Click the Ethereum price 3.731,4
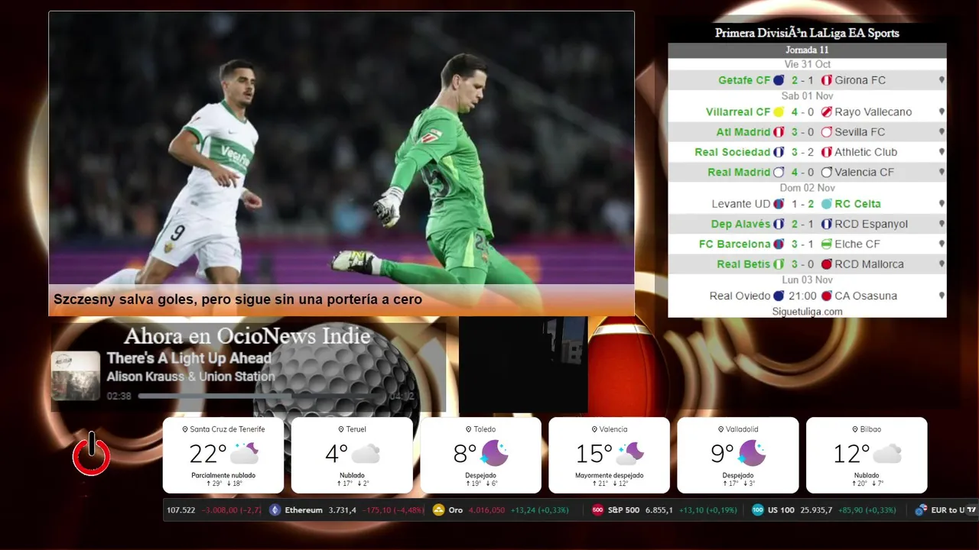This screenshot has width=979, height=550. (x=342, y=510)
